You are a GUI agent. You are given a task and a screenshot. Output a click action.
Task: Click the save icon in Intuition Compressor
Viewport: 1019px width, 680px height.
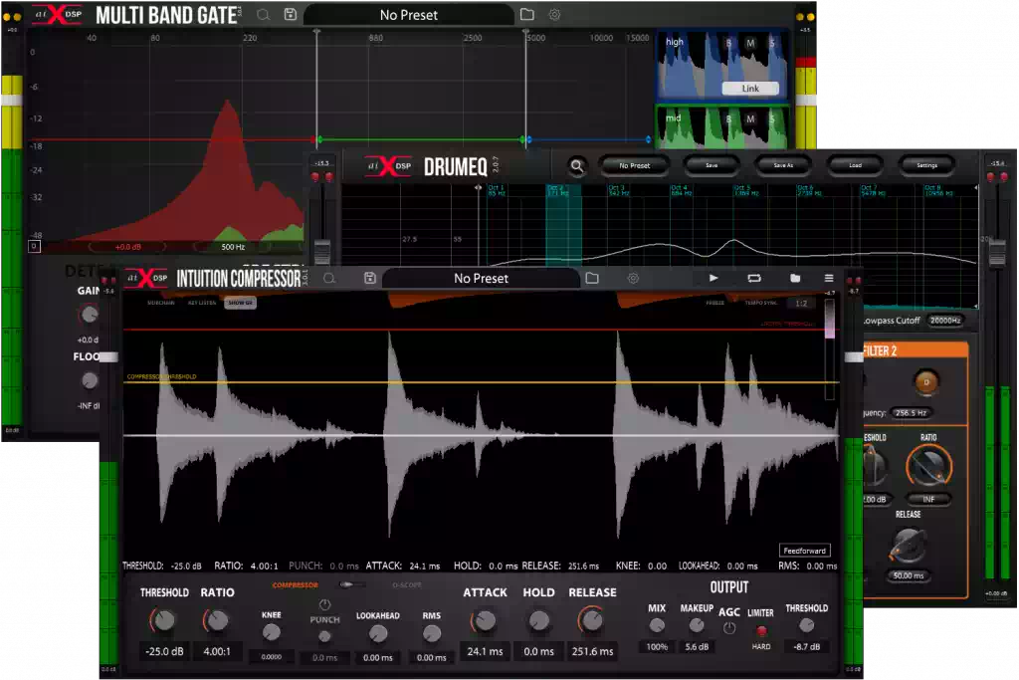[370, 278]
